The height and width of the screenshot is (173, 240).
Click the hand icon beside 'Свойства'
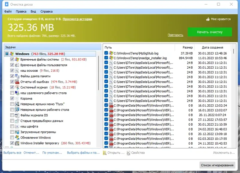[128, 153]
